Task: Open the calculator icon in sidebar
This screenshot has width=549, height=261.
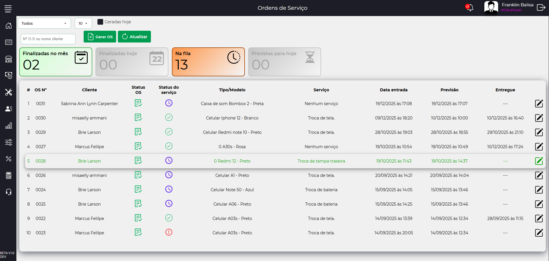Action: tap(9, 175)
